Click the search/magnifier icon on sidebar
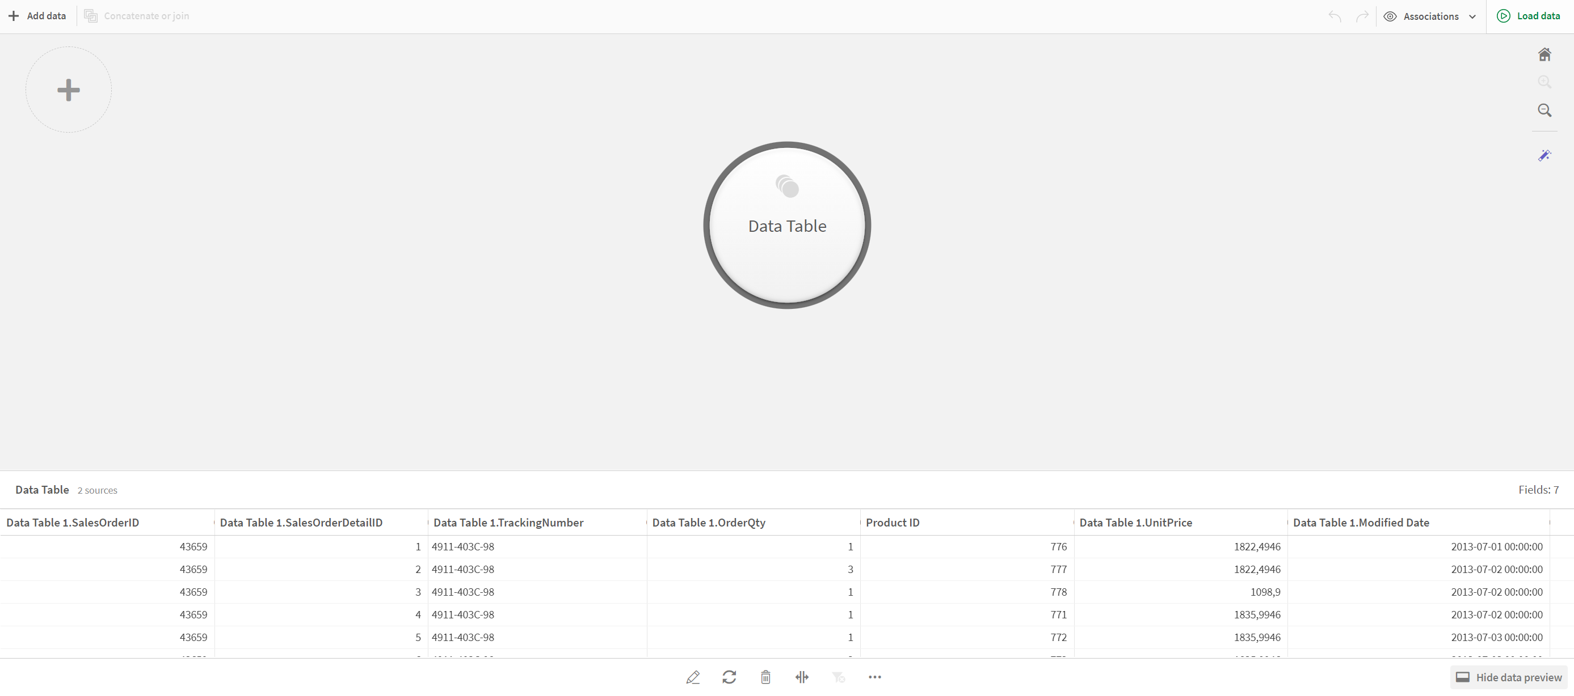Screen dimensions: 1574x696 [1546, 109]
